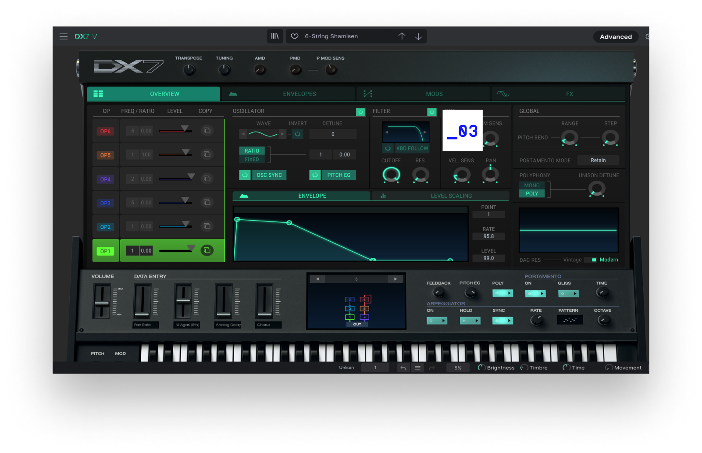Toggle the FILTER power button
This screenshot has width=702, height=453.
432,112
